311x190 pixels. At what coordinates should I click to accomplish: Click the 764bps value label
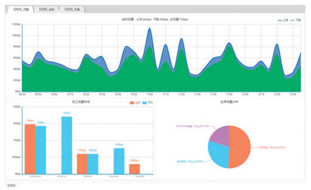[x=119, y=145]
